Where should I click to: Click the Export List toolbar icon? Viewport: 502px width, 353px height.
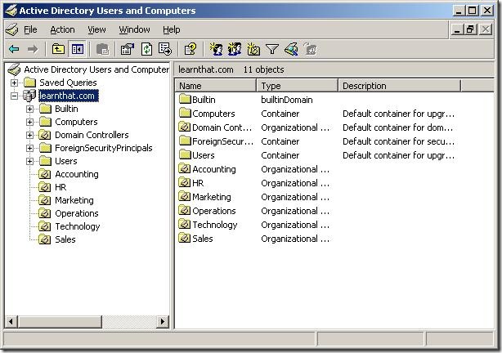click(x=165, y=49)
